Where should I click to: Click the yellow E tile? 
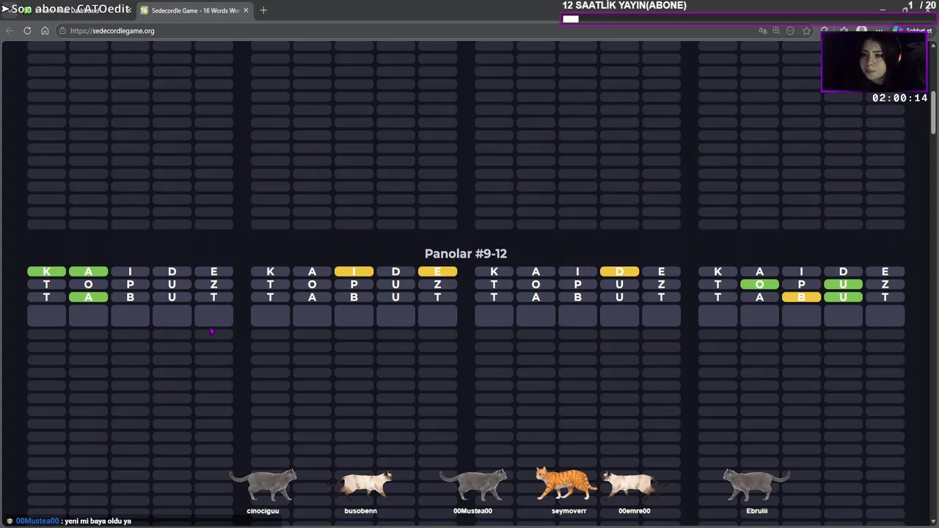pyautogui.click(x=437, y=272)
